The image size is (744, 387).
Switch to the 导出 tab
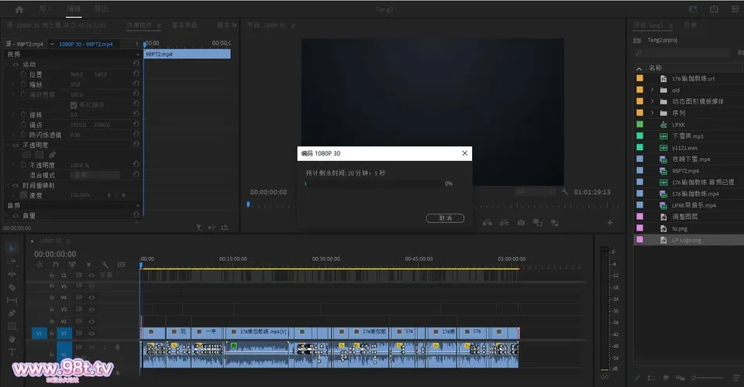pyautogui.click(x=101, y=9)
